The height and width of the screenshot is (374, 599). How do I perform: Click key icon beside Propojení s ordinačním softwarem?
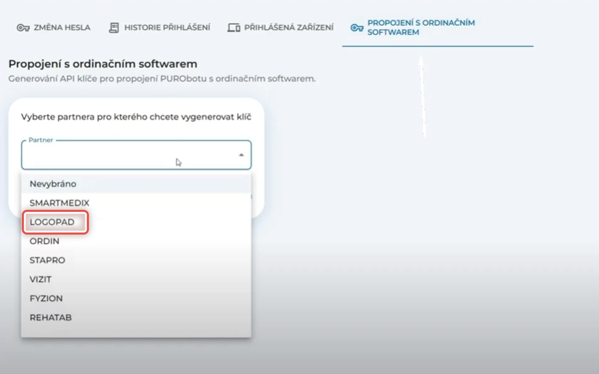[357, 27]
